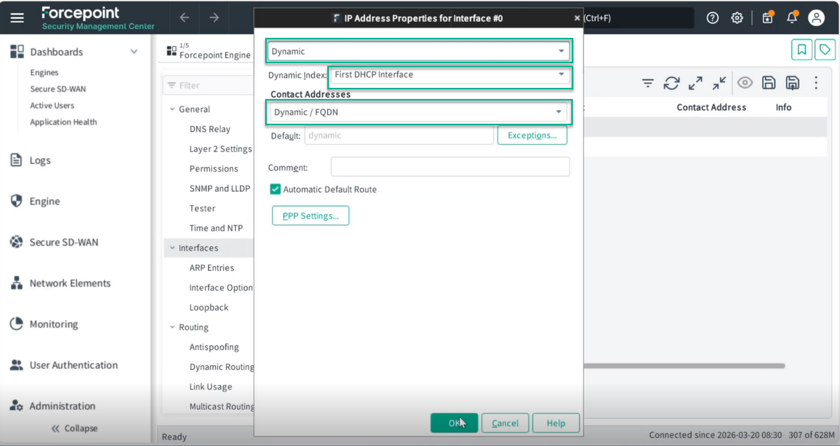This screenshot has width=840, height=446.
Task: Select Layer 2 Settings in the tree
Action: [221, 148]
